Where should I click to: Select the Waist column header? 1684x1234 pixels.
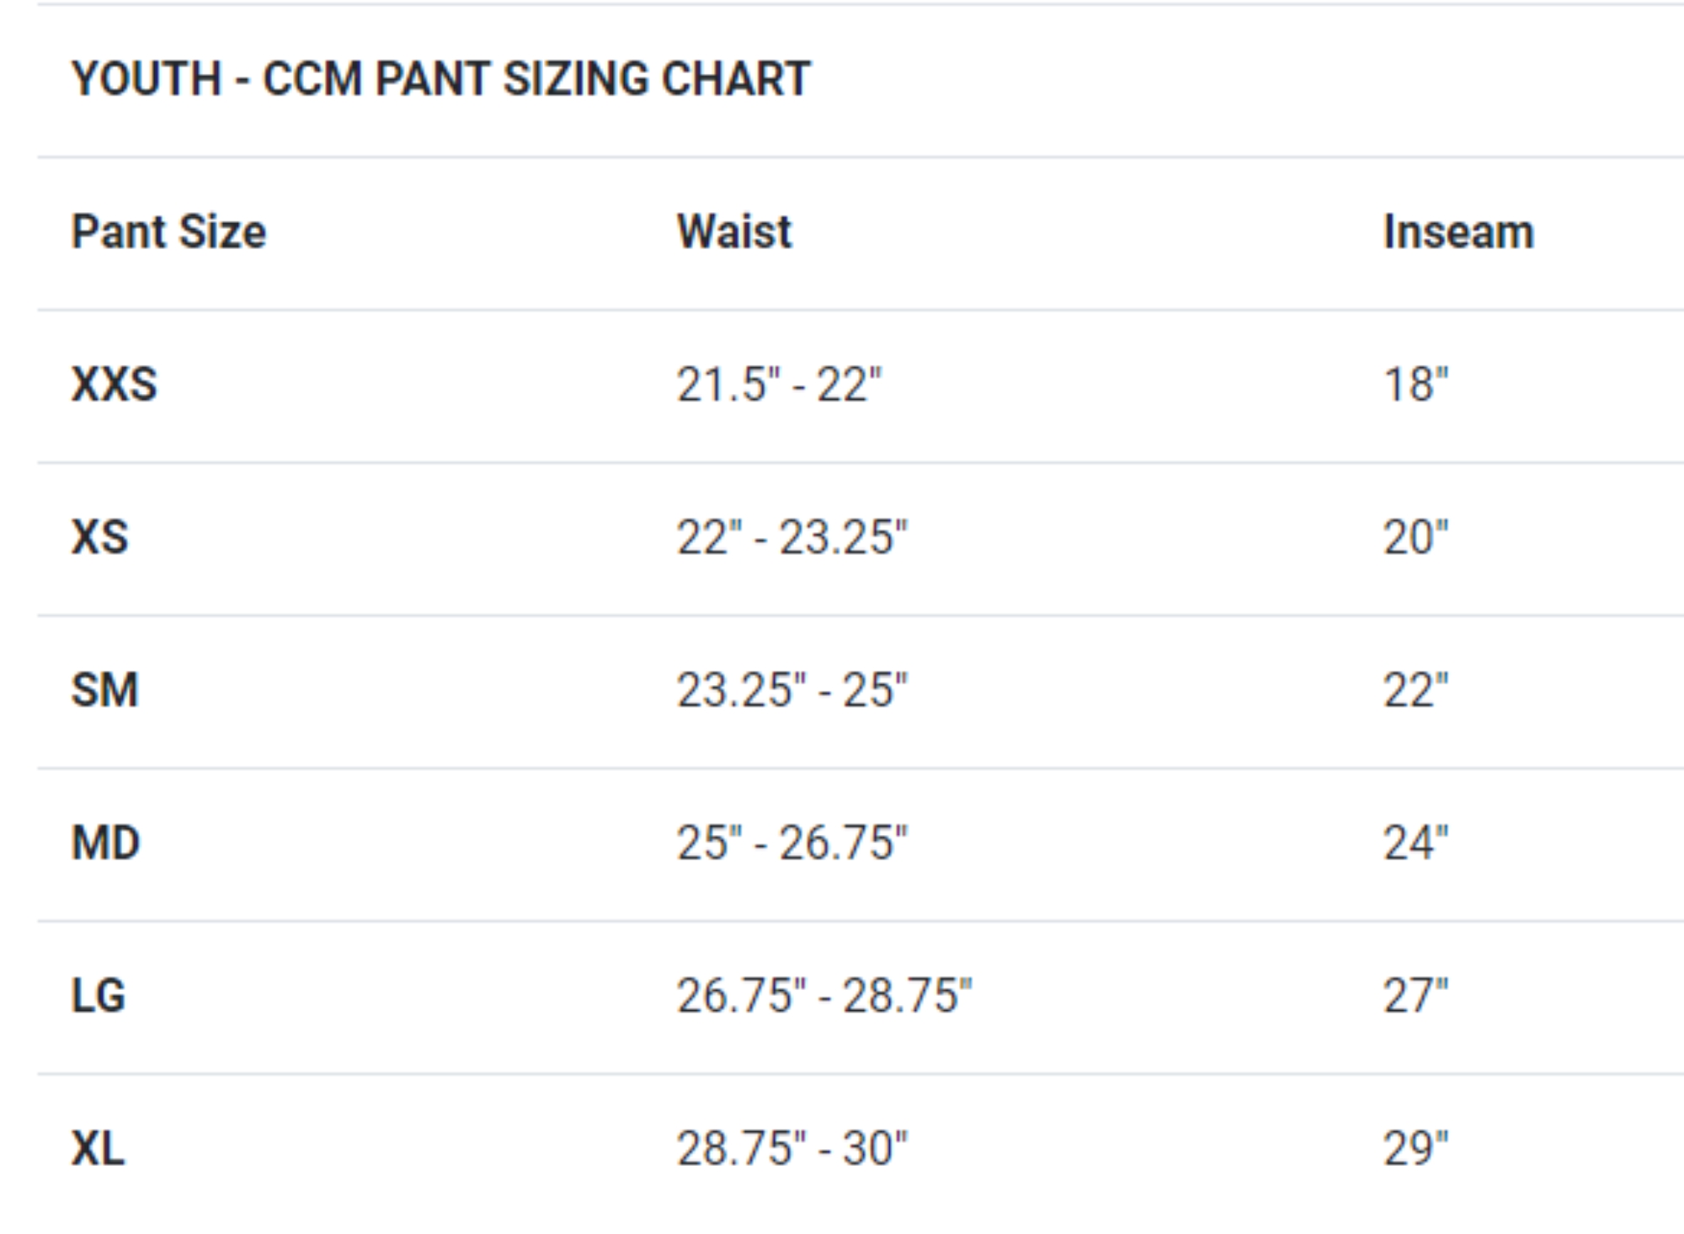click(734, 231)
